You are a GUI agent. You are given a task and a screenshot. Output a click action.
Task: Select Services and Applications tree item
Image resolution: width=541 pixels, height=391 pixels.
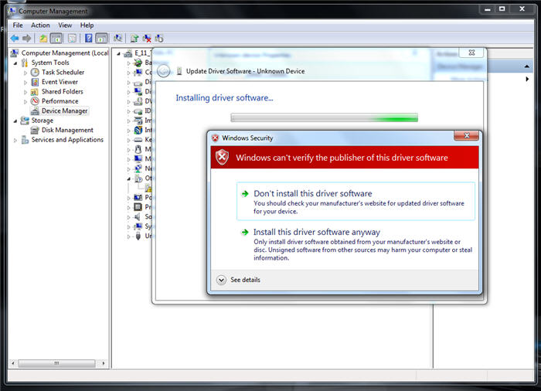tap(67, 140)
